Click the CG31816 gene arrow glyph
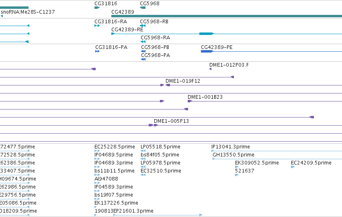The image size is (342, 217). coord(97,8)
